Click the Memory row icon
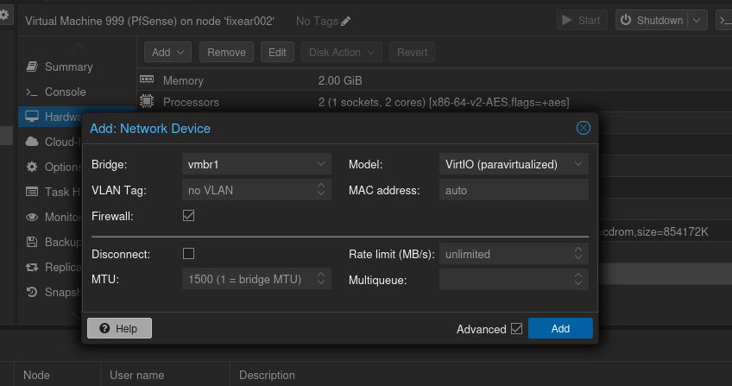732x386 pixels. [147, 80]
